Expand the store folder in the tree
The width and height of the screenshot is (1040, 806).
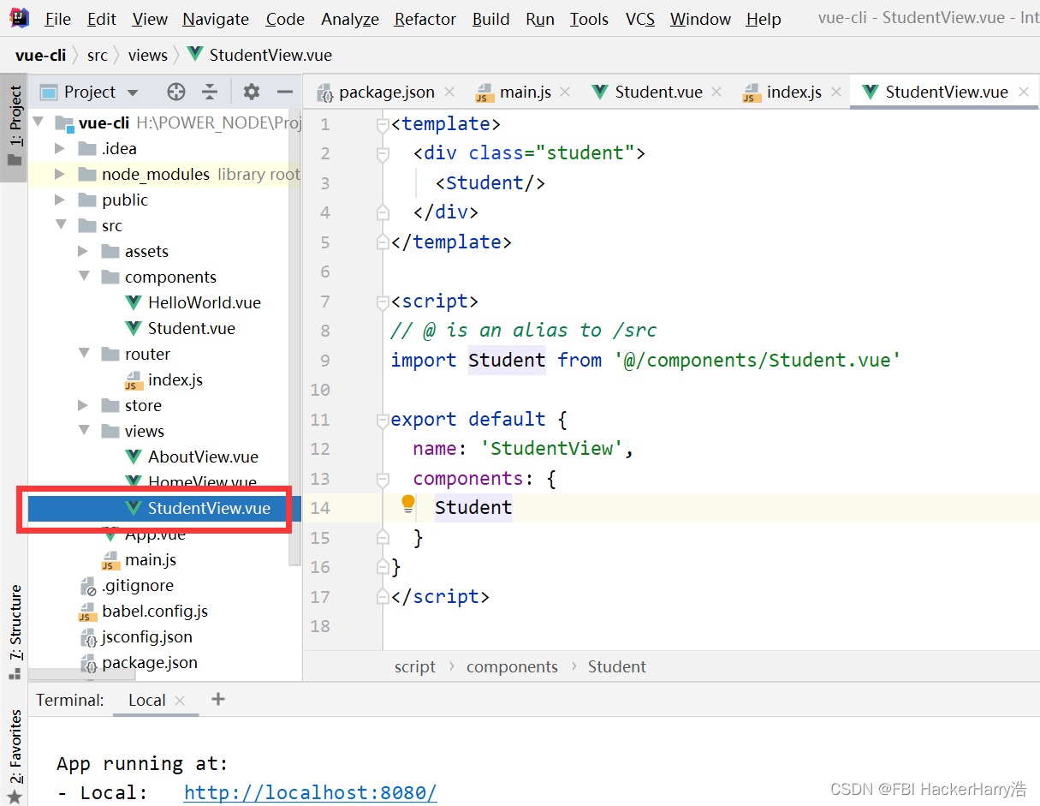[84, 405]
